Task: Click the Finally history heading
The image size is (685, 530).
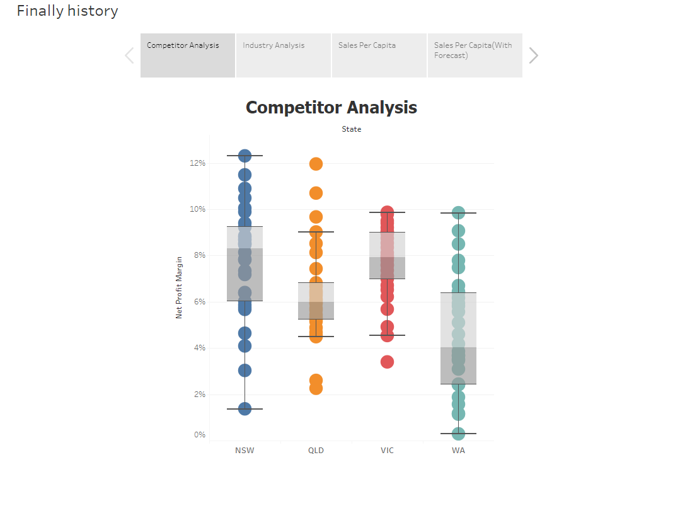Action: [67, 10]
